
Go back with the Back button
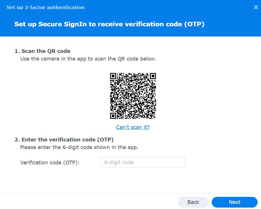click(x=193, y=202)
